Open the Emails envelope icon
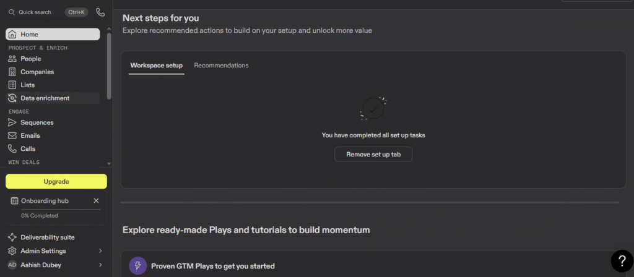The height and width of the screenshot is (277, 634). 12,135
